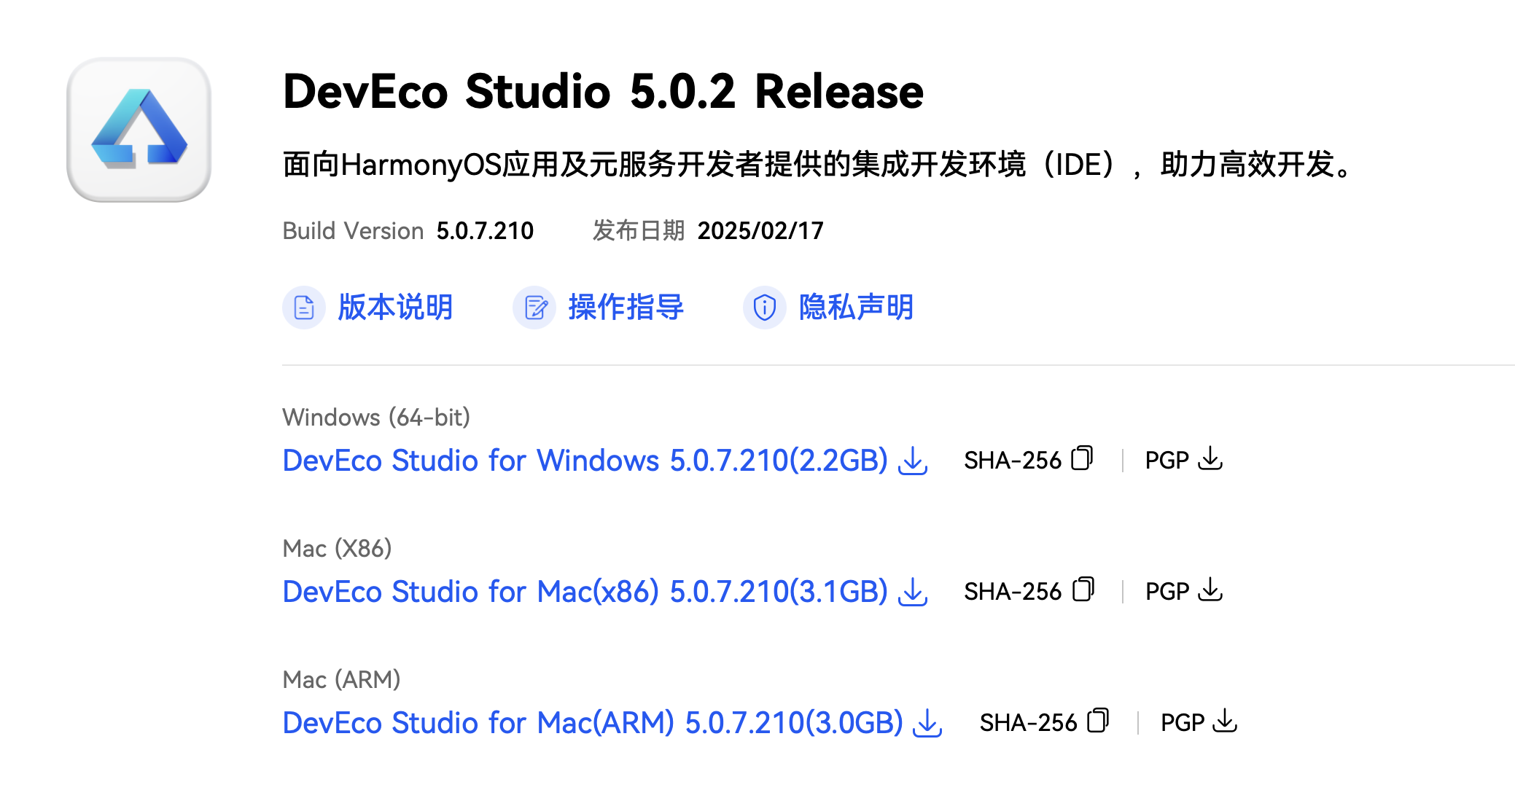1515x790 pixels.
Task: Click download arrow icon for Mac(x86) installer
Action: pyautogui.click(x=913, y=592)
